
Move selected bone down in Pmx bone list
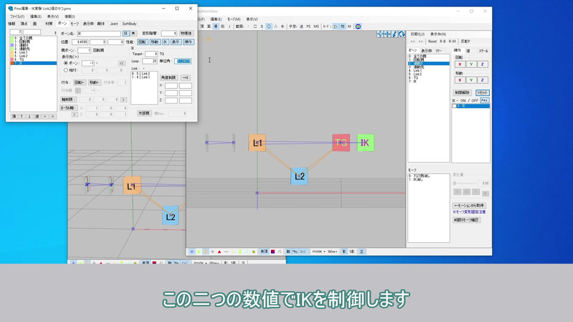[29, 116]
